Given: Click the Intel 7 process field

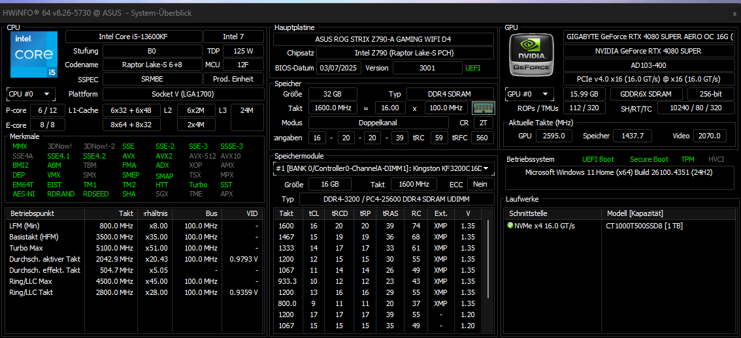Looking at the screenshot, I should pyautogui.click(x=233, y=37).
